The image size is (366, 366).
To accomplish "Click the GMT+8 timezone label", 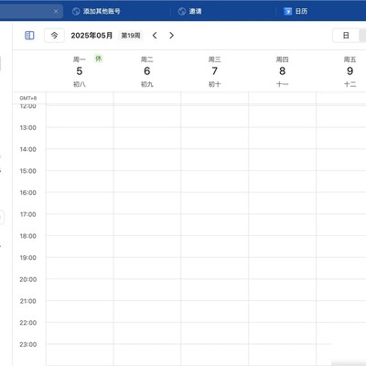I will click(28, 98).
